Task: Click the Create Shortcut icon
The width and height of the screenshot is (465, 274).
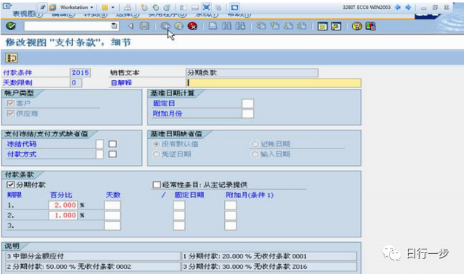Action: click(336, 26)
